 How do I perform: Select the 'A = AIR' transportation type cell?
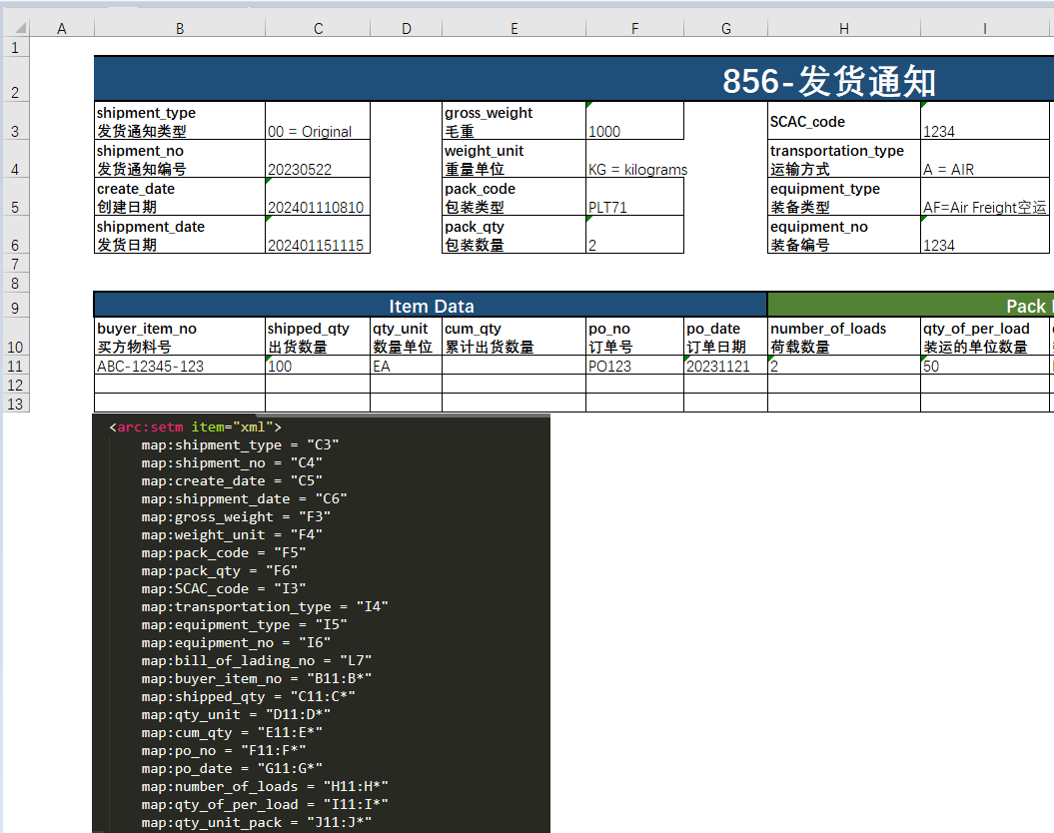pos(983,169)
